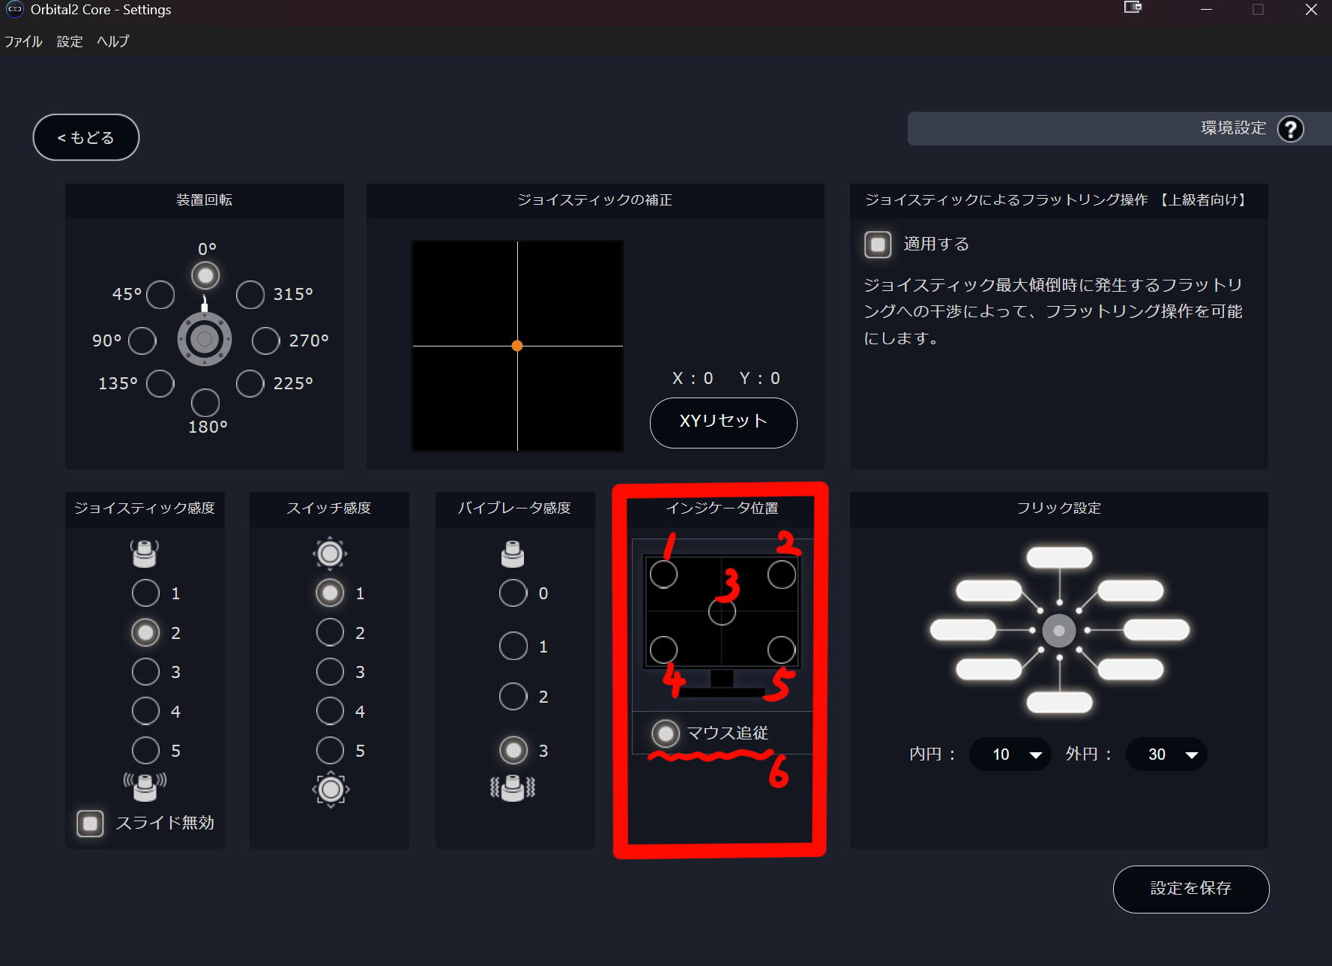The width and height of the screenshot is (1332, 966).
Task: Toggle the スライド無効 checkbox
Action: tap(91, 823)
